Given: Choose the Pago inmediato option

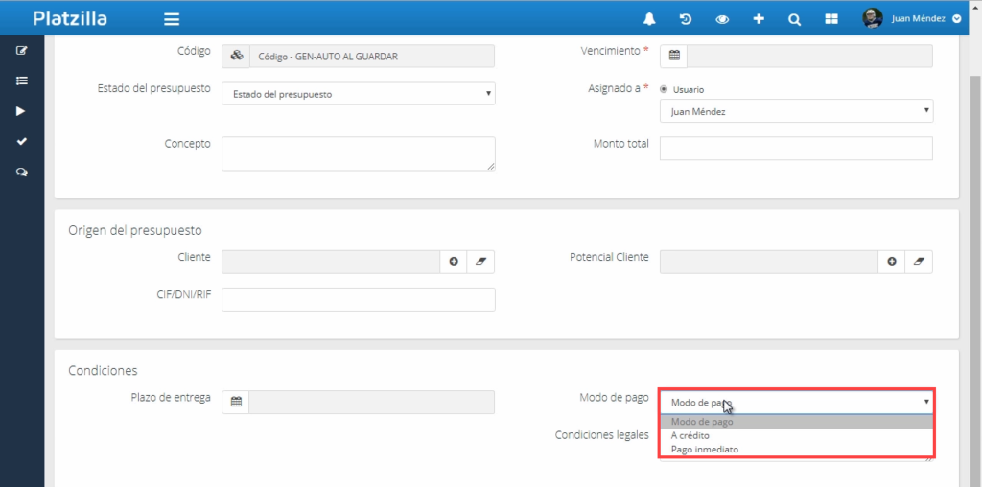Looking at the screenshot, I should tap(705, 449).
